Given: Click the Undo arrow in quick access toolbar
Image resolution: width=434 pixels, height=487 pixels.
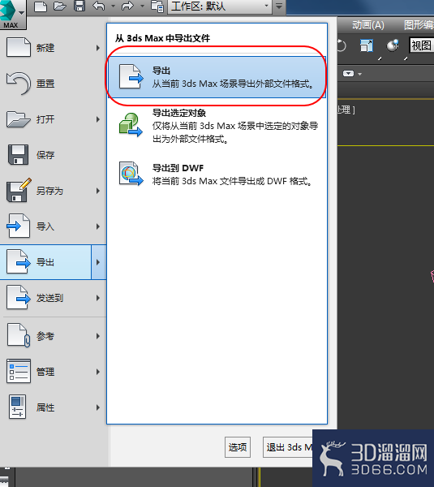Looking at the screenshot, I should (99, 6).
